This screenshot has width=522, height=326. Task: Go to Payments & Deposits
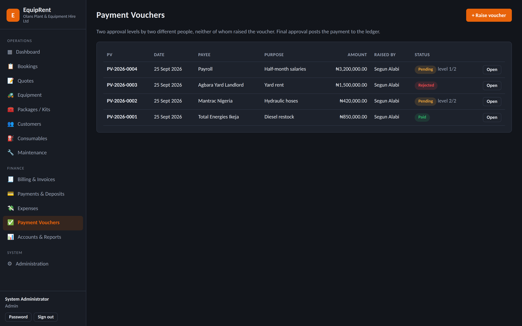[43, 194]
